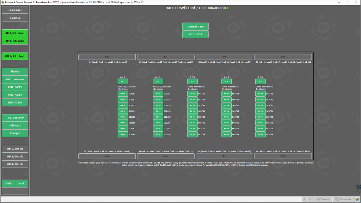This screenshot has width=361, height=203.
Task: Edit the SC2/S1 brightness percentage field
Action: coord(157,94)
